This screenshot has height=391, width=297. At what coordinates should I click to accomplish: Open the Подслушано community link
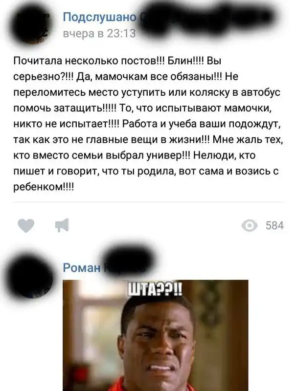click(100, 18)
